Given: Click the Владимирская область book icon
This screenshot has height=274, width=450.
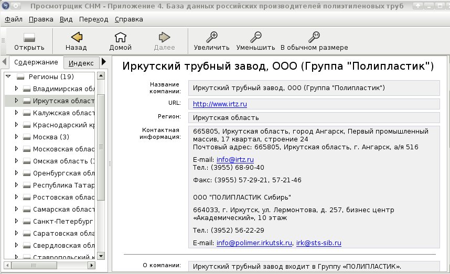Looking at the screenshot, I should click(x=27, y=89).
